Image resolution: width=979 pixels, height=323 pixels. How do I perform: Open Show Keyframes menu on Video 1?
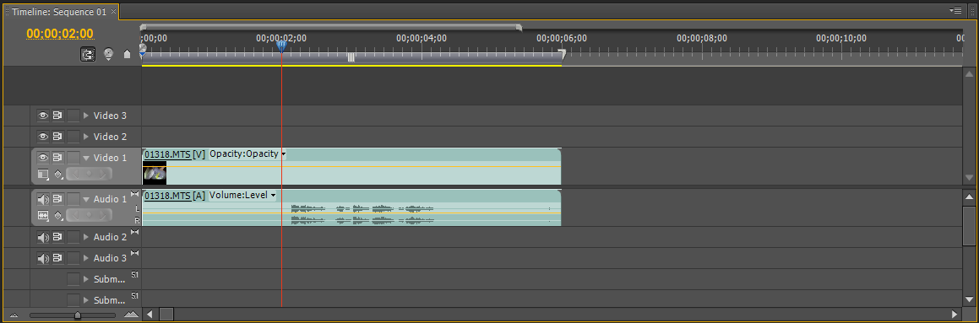(58, 174)
